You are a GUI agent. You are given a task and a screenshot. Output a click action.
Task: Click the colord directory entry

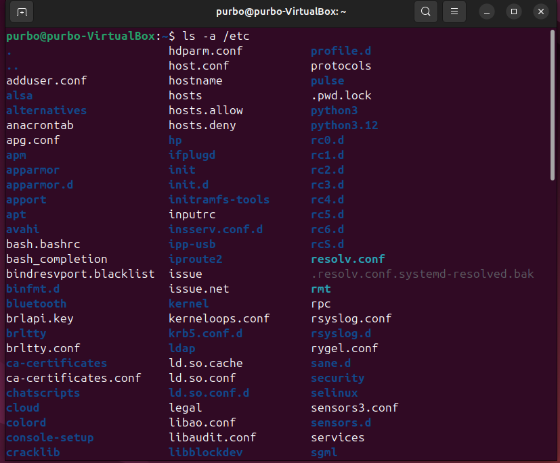pyautogui.click(x=26, y=422)
